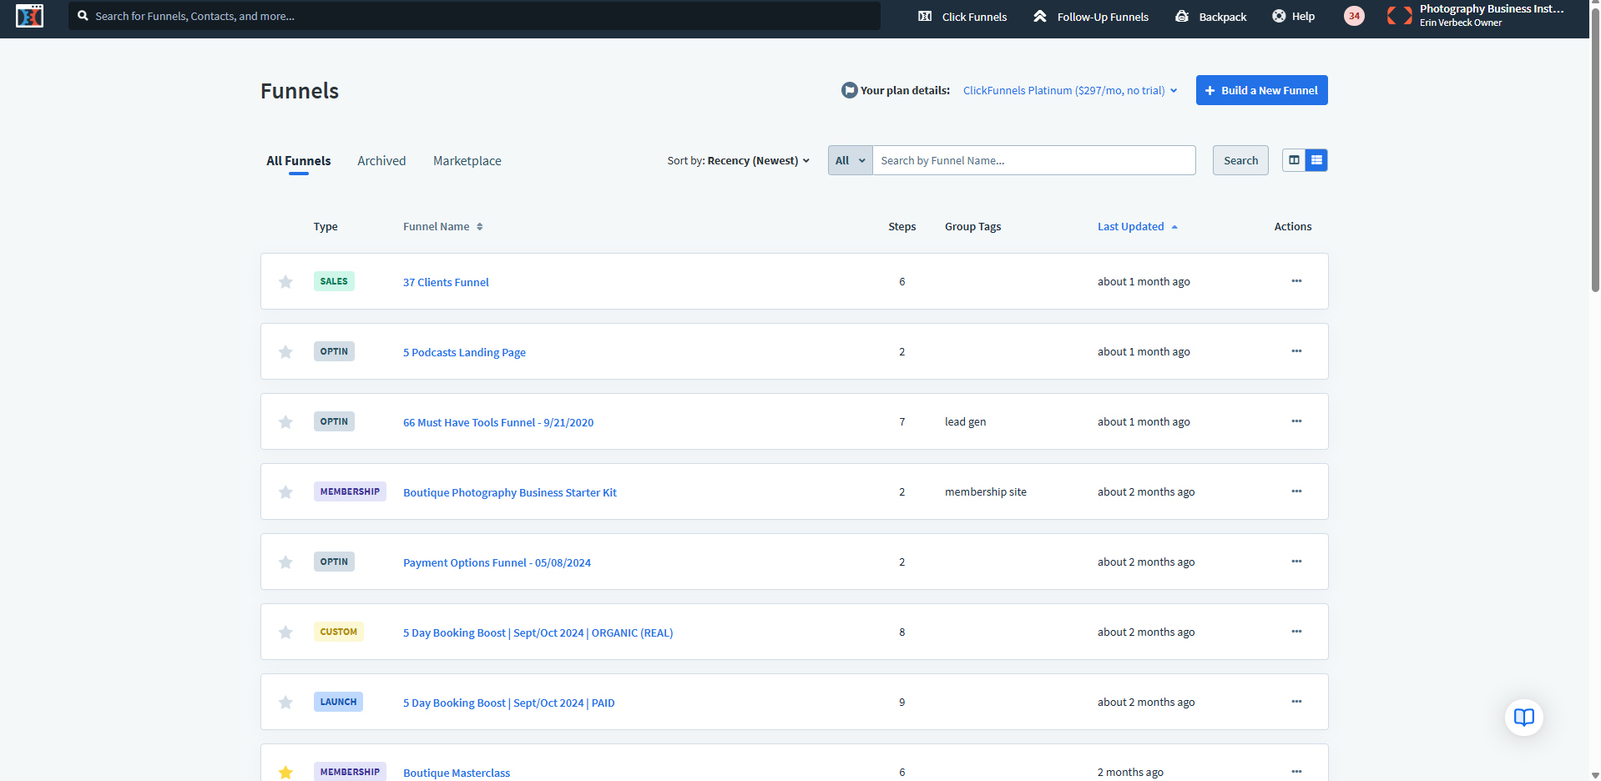
Task: Open Backpack from top navigation
Action: tap(1210, 17)
